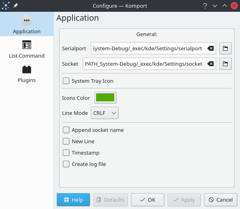This screenshot has width=240, height=209.
Task: Cancel the configuration dialog
Action: coord(221,200)
